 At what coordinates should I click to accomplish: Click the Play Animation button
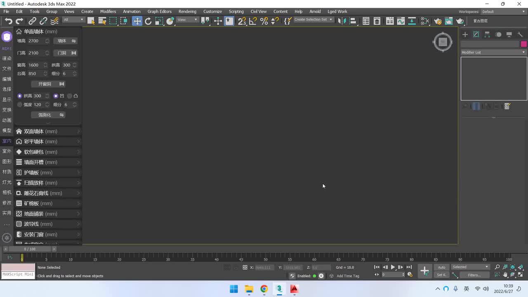393,267
